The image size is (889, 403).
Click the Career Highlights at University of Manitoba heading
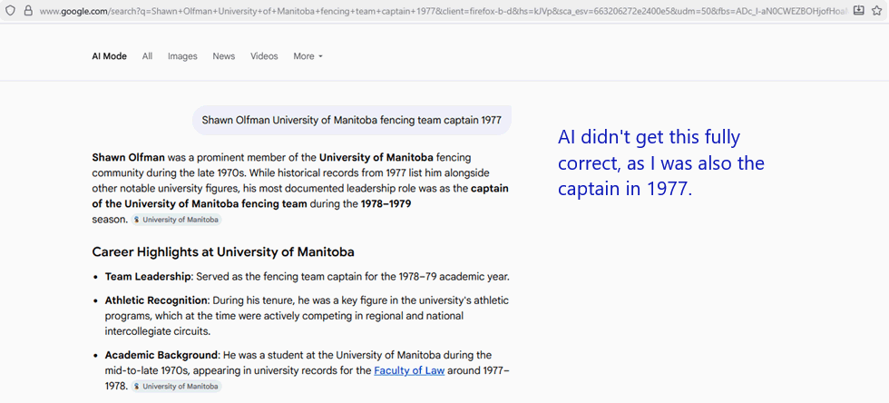pyautogui.click(x=223, y=252)
